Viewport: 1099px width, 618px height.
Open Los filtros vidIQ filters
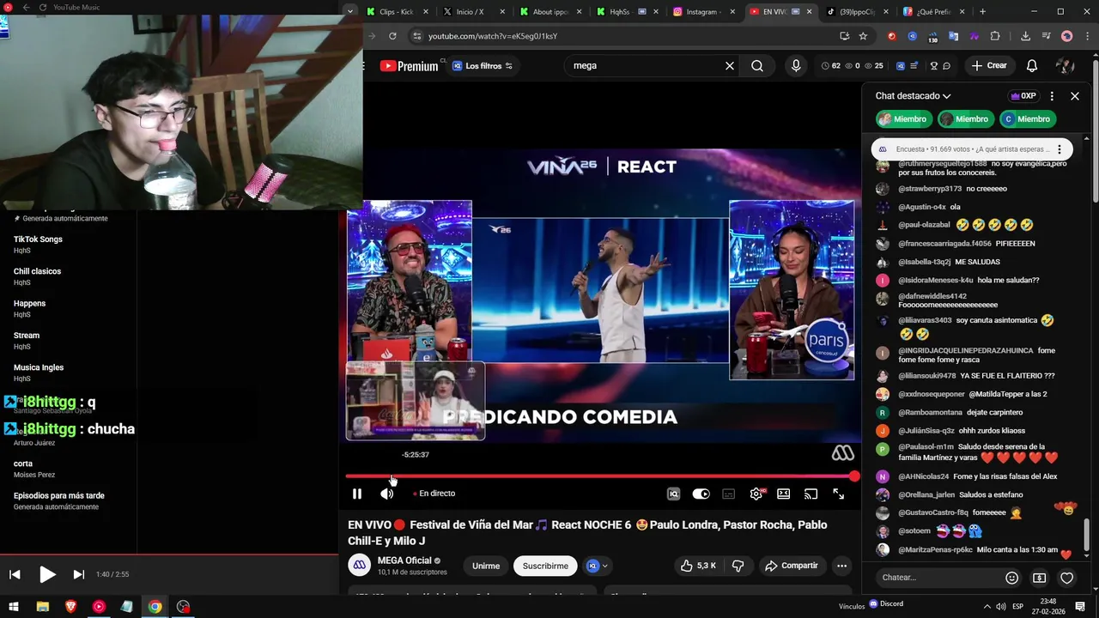tap(483, 66)
